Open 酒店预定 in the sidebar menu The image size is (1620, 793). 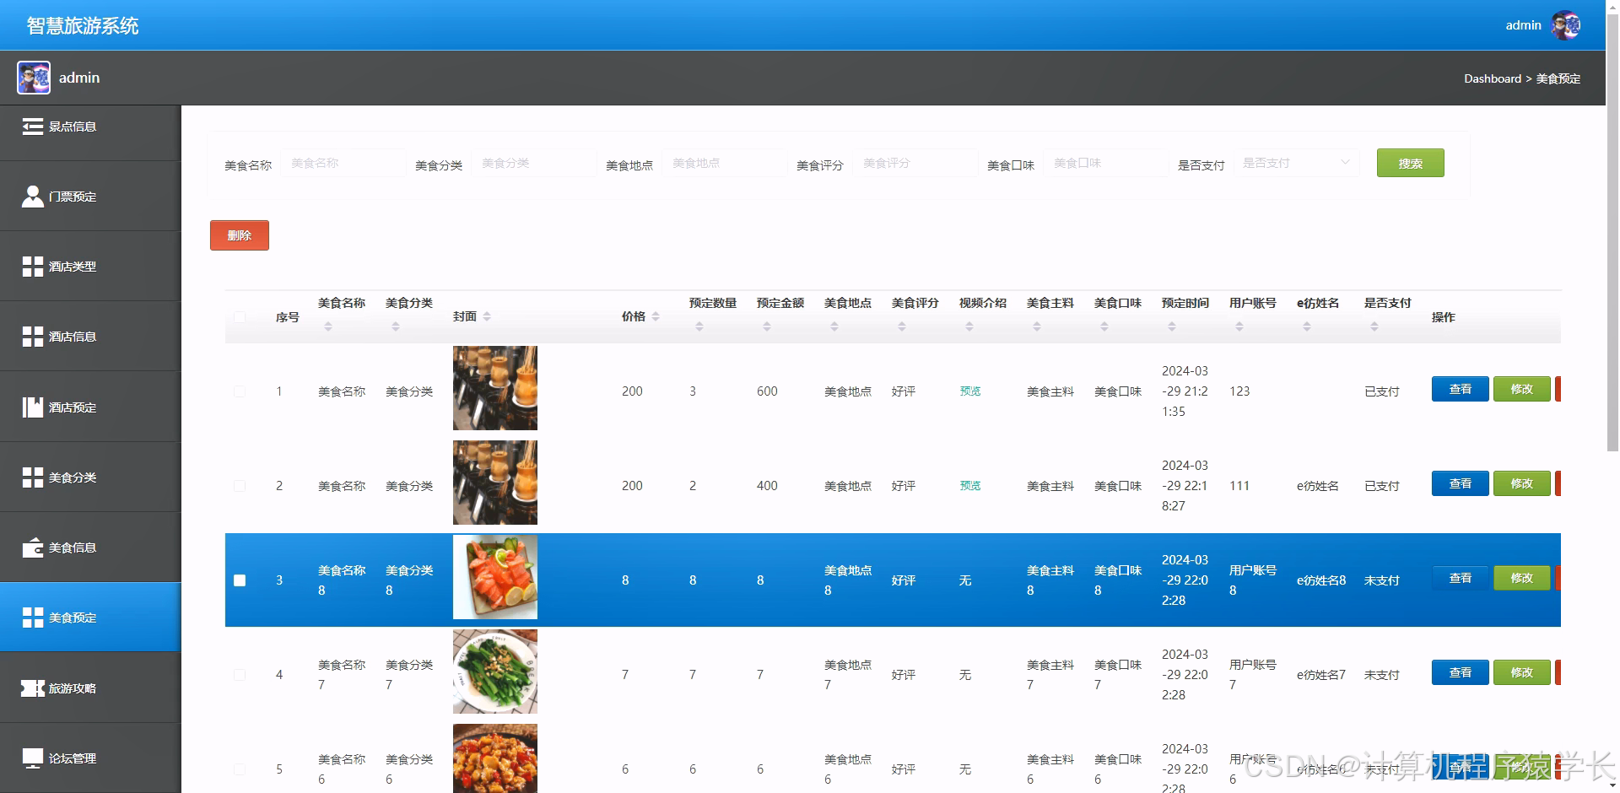90,407
